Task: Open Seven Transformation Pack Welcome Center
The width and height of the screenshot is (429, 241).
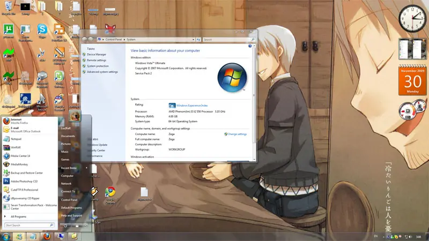Action: coord(29,207)
